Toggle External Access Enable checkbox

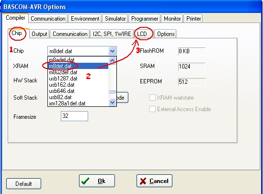(x=152, y=109)
